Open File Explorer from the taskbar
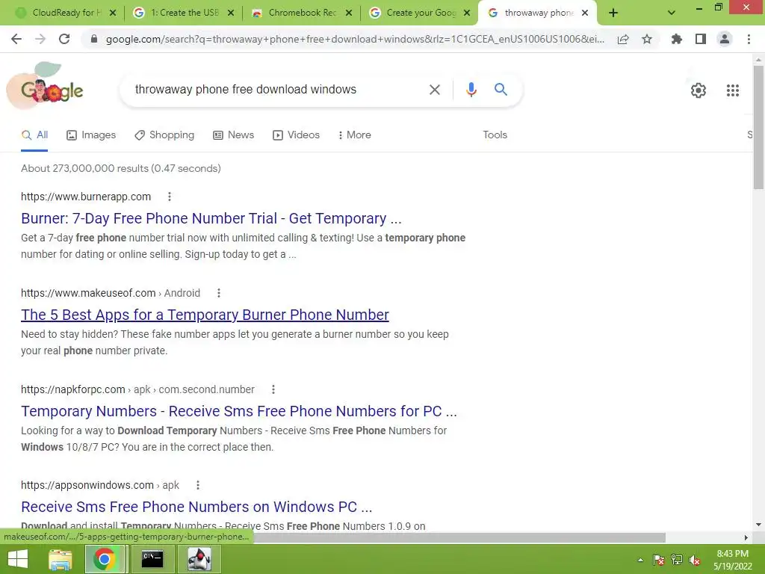 61,559
